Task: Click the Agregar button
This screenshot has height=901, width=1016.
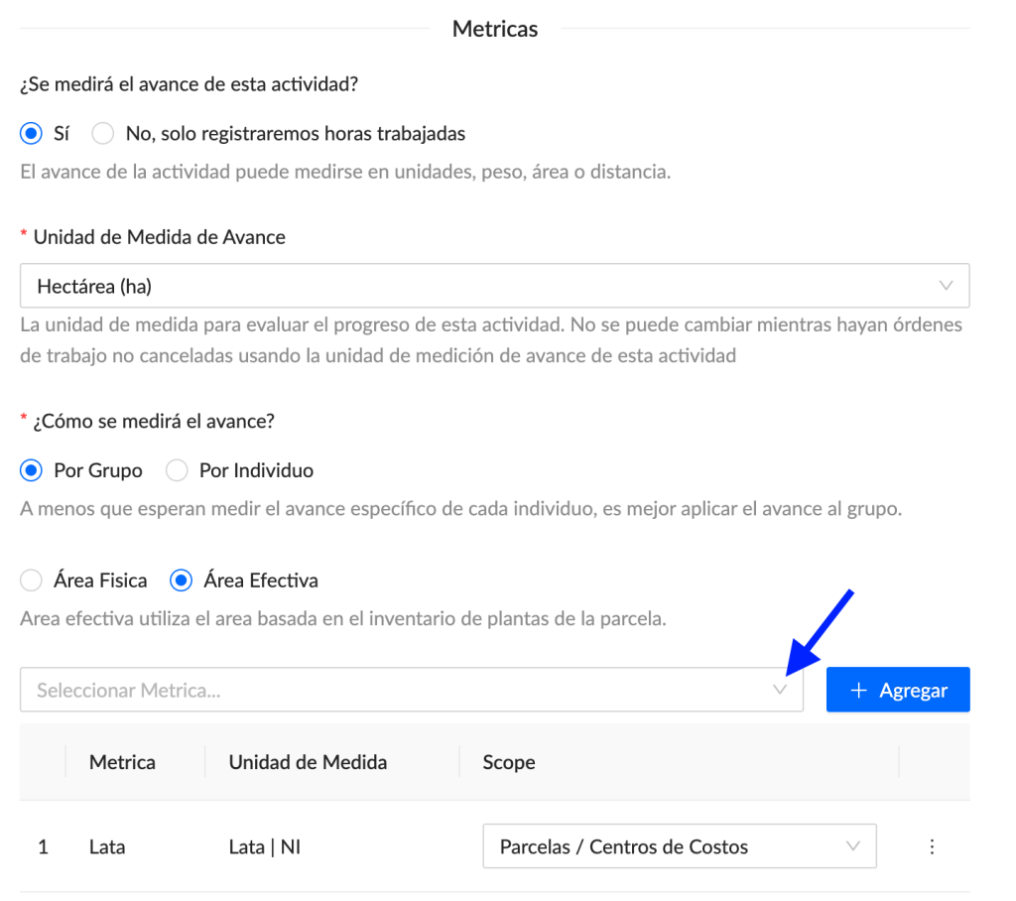Action: pyautogui.click(x=898, y=690)
